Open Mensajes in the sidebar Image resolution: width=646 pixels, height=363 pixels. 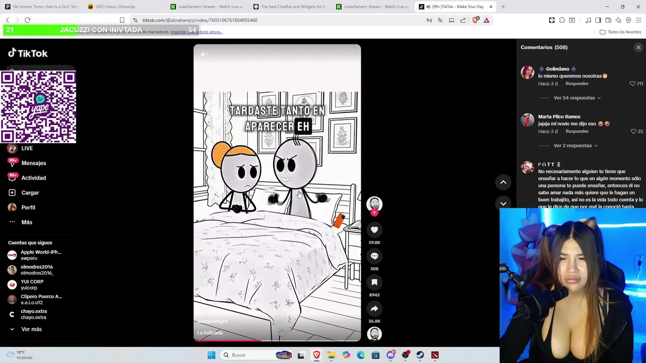click(x=33, y=163)
